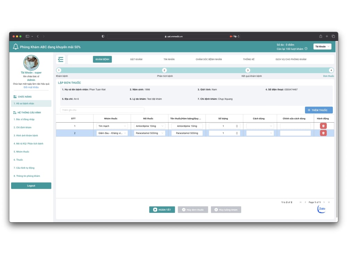The height and width of the screenshot is (260, 347).
Task: Open a new Safari tab with plus icon
Action: pos(327,36)
